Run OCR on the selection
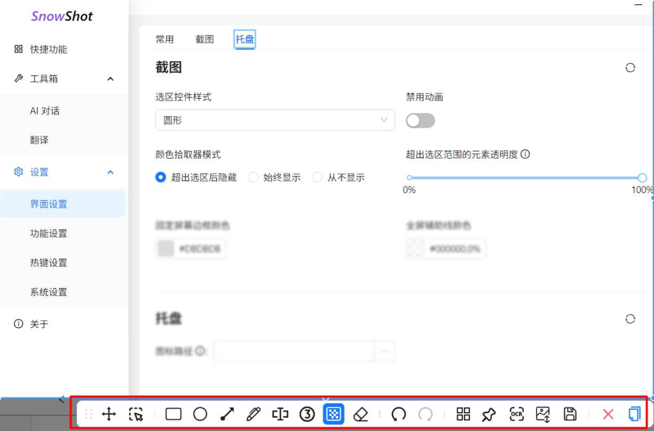Viewport: 654px width, 431px height. [517, 414]
